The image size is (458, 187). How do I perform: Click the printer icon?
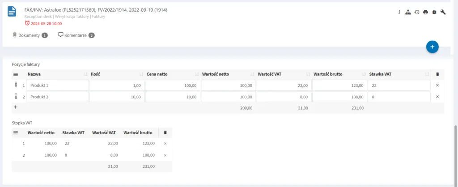[x=426, y=12]
